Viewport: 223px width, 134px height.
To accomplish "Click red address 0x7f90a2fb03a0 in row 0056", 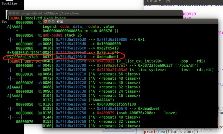I will [112, 70].
